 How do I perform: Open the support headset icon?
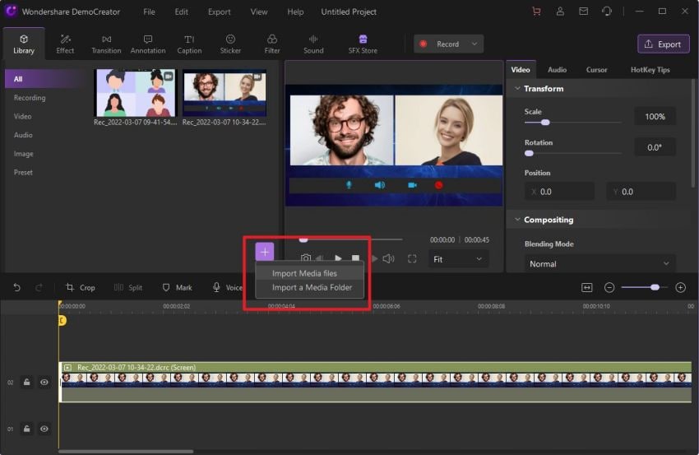pos(607,12)
